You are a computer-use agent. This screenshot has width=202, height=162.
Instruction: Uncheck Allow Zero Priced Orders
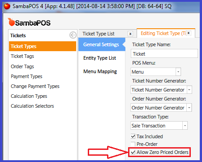(x=133, y=152)
